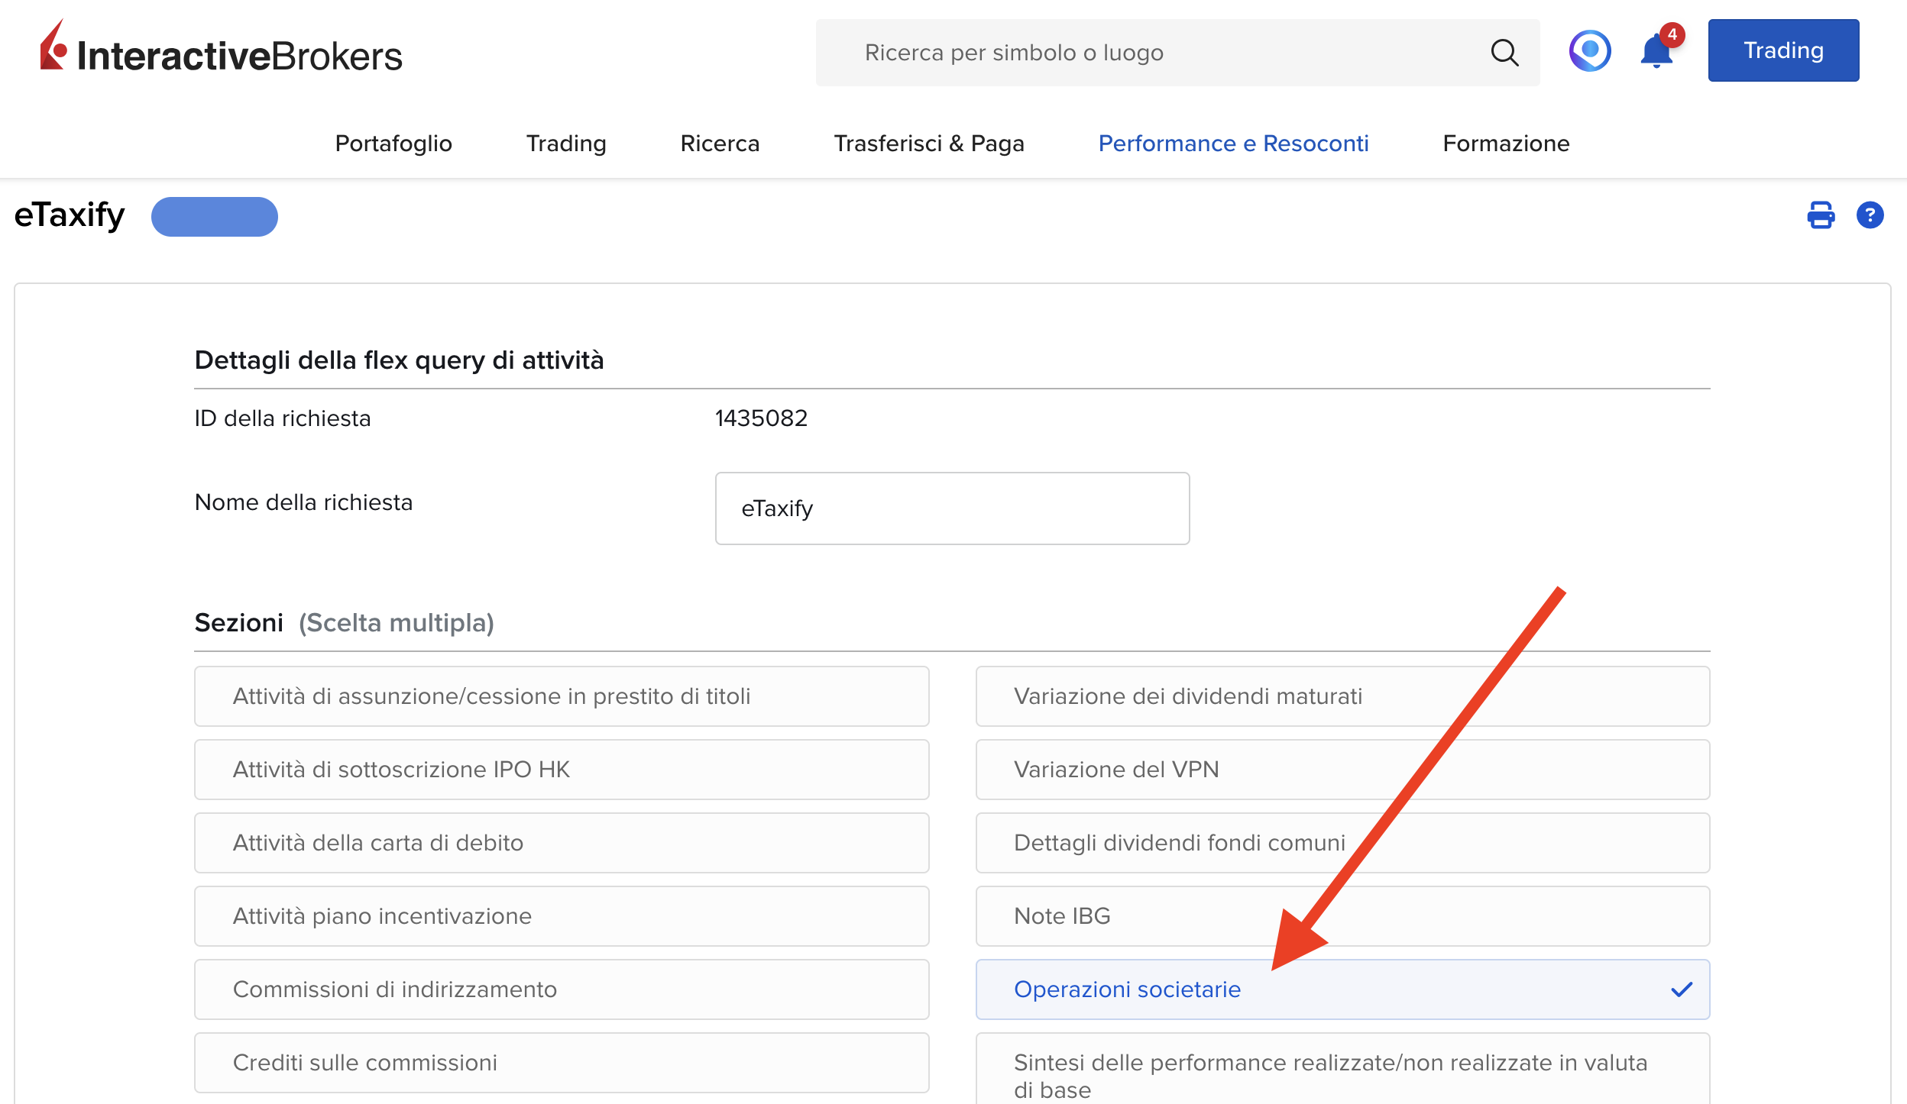
Task: Click the ID della richiesta label
Action: (x=283, y=418)
